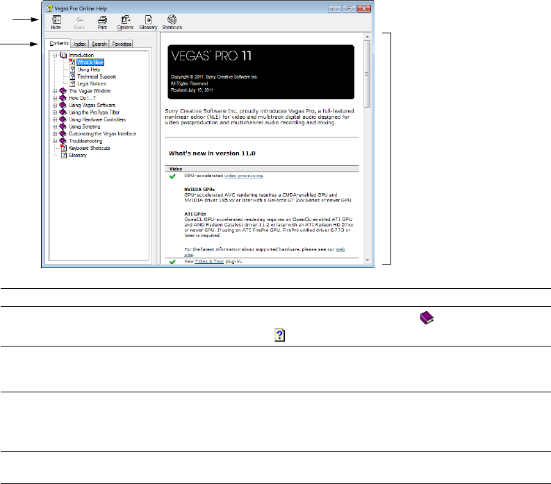Image resolution: width=551 pixels, height=484 pixels.
Task: Open the Shortcuts toolbar icon
Action: pos(172,22)
